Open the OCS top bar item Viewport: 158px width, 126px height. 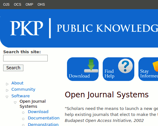coord(17,4)
